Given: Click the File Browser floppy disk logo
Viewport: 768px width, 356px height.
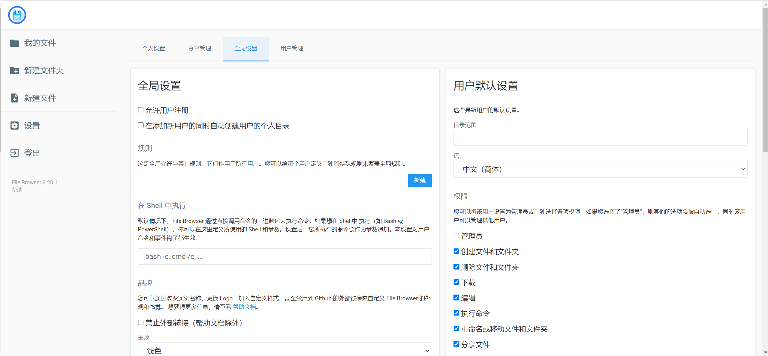Looking at the screenshot, I should coord(17,15).
